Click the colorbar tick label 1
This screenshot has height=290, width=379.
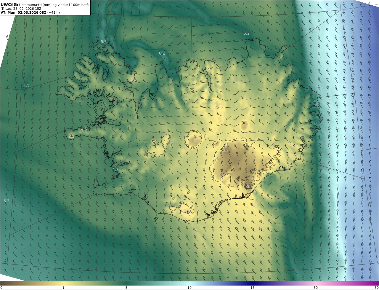[x=63, y=288]
